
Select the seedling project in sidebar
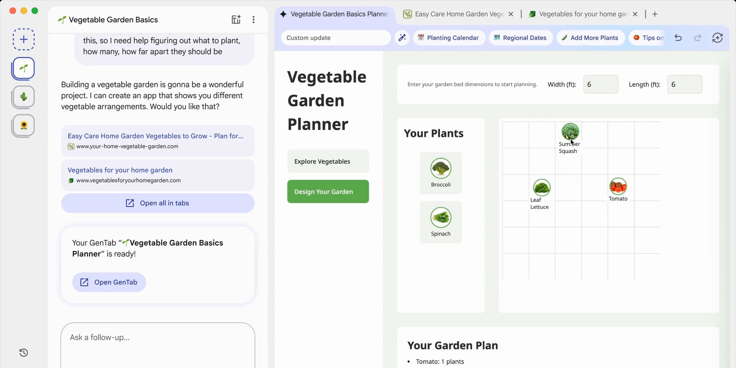pos(24,68)
